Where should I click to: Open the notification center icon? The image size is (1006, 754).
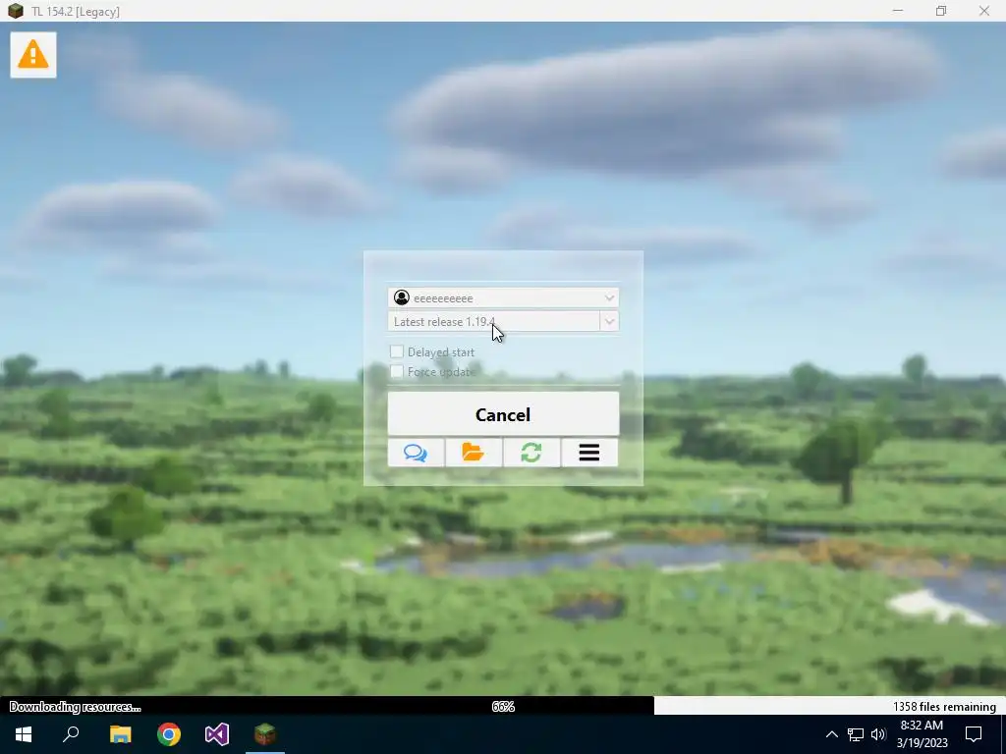(974, 734)
